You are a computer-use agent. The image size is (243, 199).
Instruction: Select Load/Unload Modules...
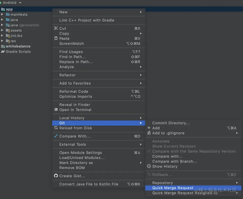(x=99, y=158)
